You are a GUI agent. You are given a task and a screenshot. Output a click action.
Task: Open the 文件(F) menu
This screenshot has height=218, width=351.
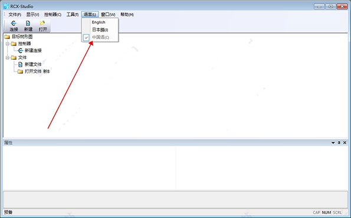[15, 15]
